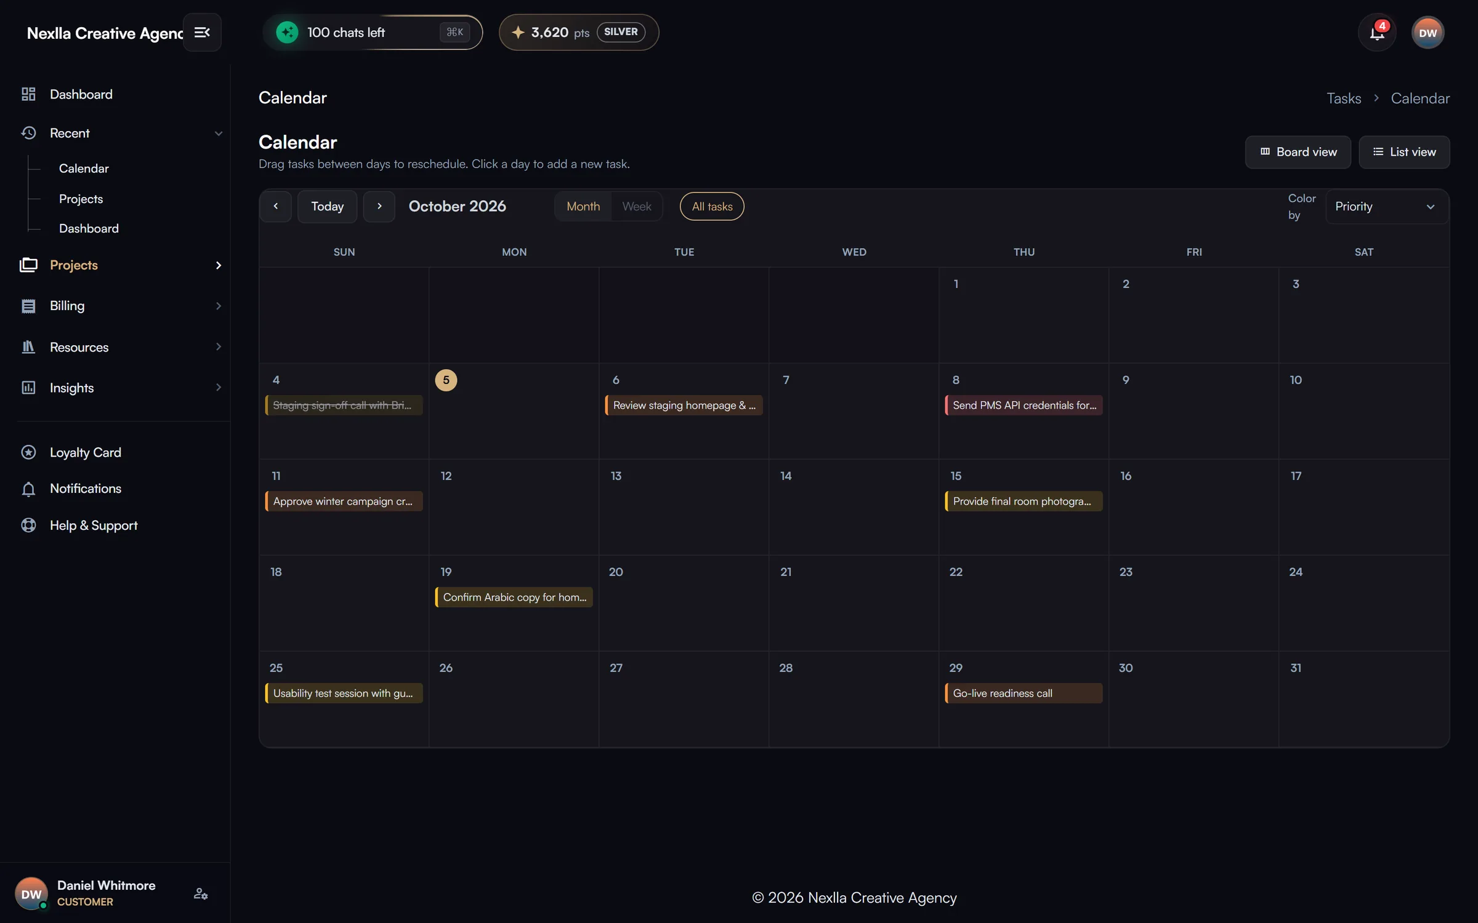Image resolution: width=1478 pixels, height=923 pixels.
Task: Expand the Projects submenu chevron
Action: pyautogui.click(x=218, y=265)
